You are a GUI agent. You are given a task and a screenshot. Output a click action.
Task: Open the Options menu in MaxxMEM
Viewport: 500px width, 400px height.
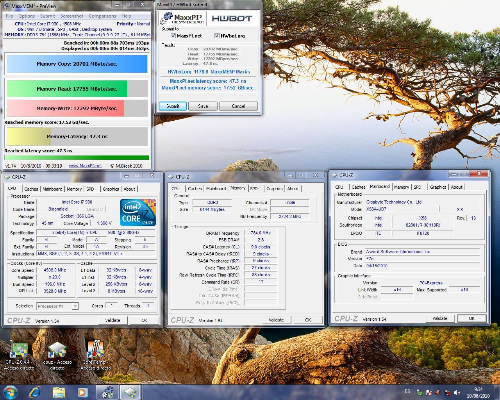point(27,16)
